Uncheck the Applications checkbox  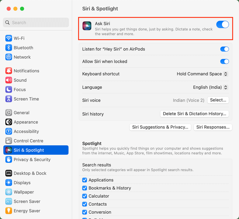pyautogui.click(x=85, y=180)
